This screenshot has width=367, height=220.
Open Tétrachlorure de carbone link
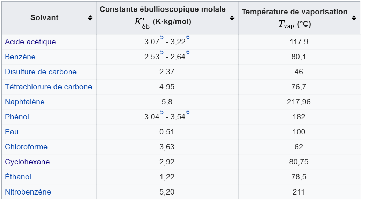tap(49, 87)
